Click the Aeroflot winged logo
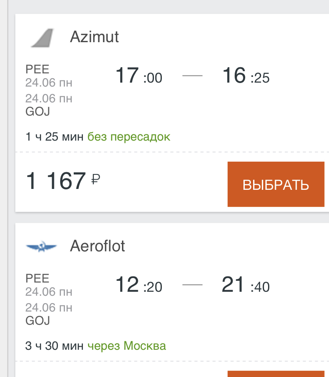Image resolution: width=329 pixels, height=377 pixels. click(42, 247)
